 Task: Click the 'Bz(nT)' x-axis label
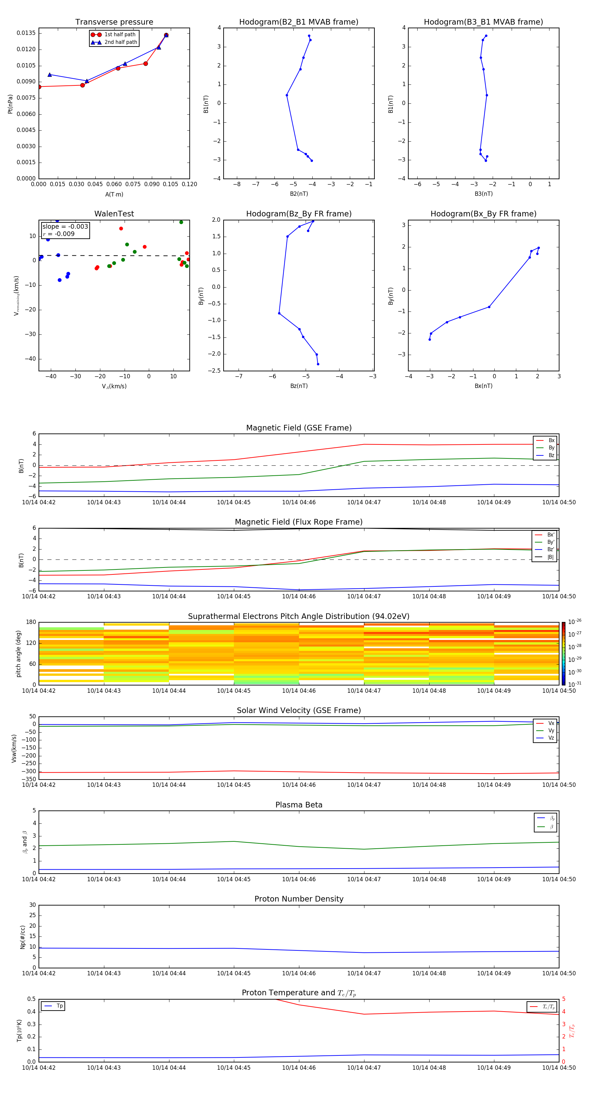(299, 386)
